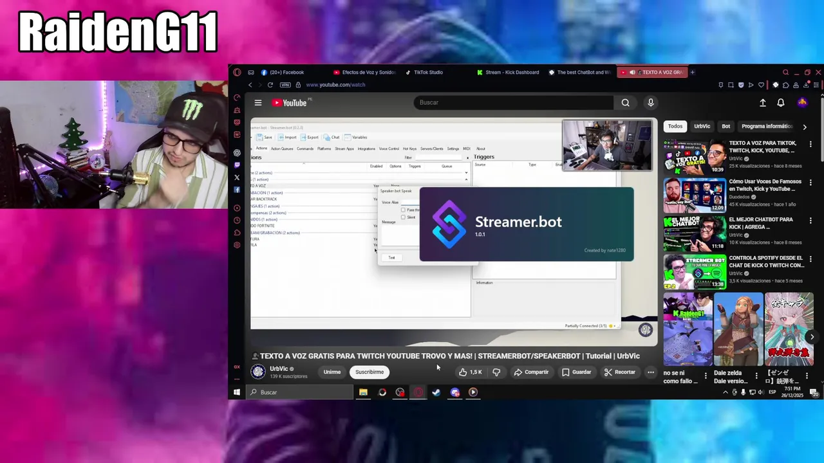
Task: Save the video with Guardar
Action: coord(576,372)
